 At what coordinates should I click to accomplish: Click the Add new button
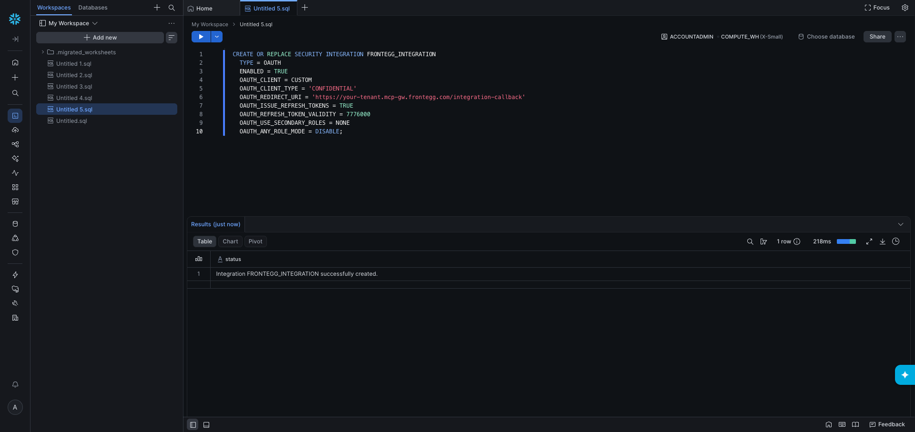100,38
